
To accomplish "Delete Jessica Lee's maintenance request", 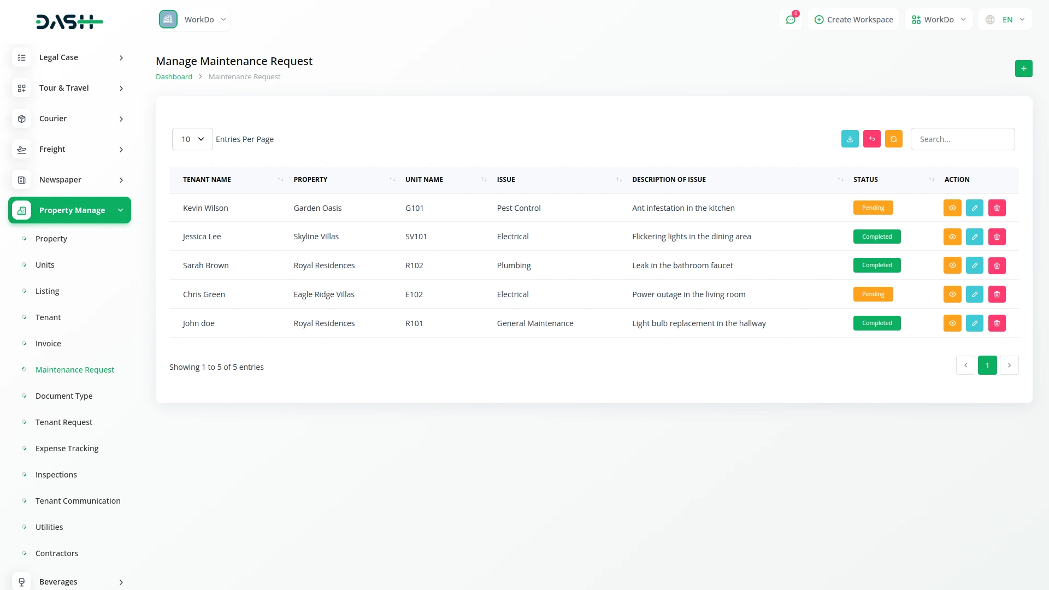I will click(x=997, y=237).
